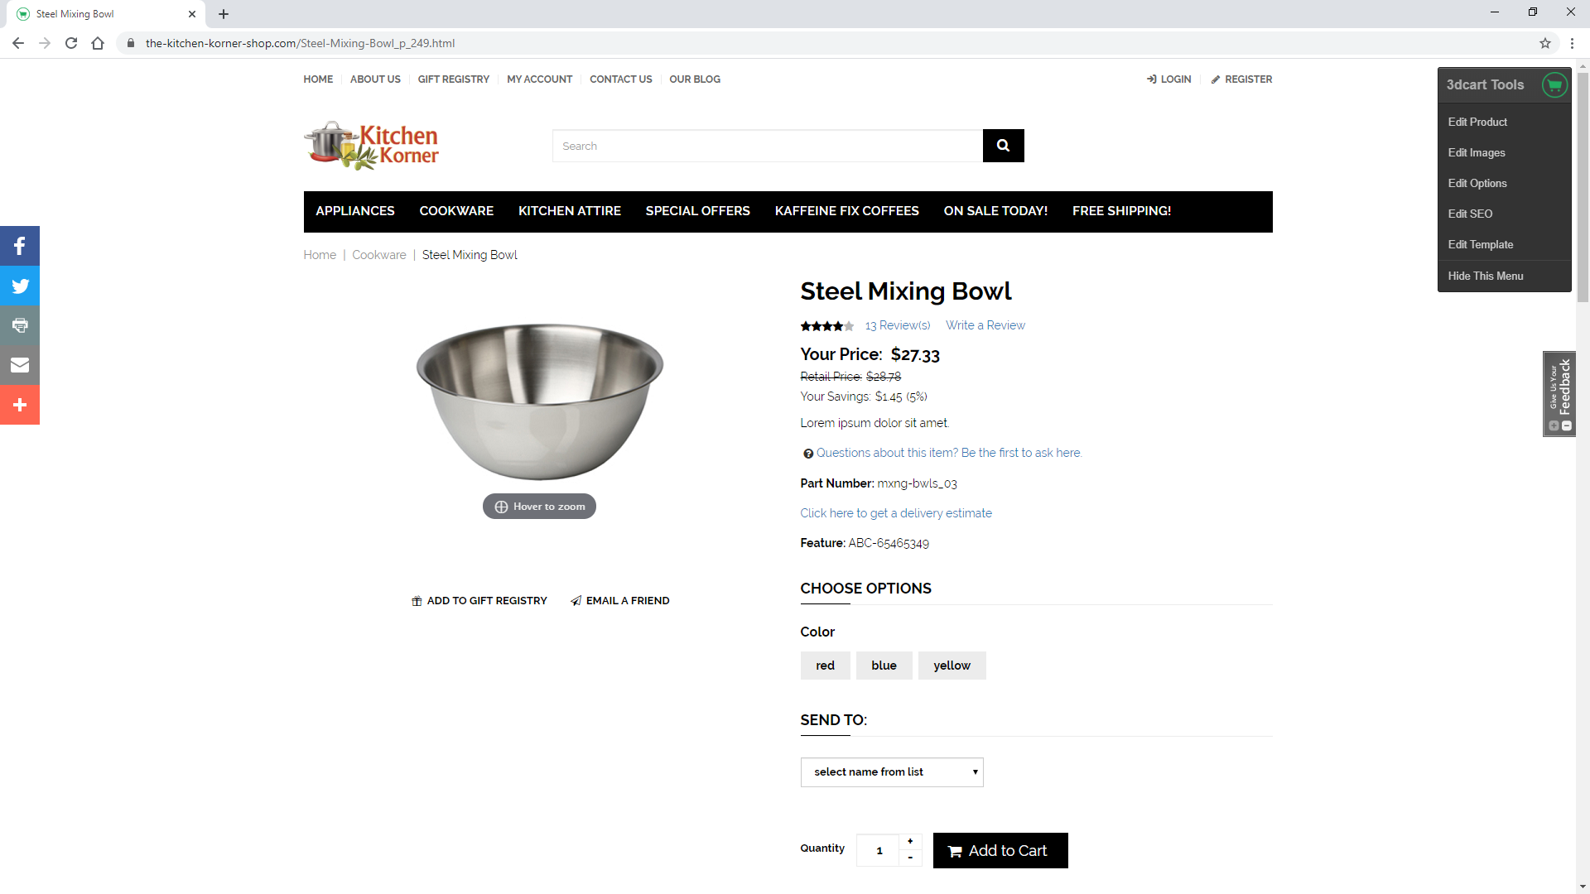
Task: Pick the yellow color option
Action: tap(952, 666)
